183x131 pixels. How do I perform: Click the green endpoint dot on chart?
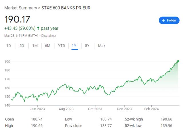tap(178, 61)
